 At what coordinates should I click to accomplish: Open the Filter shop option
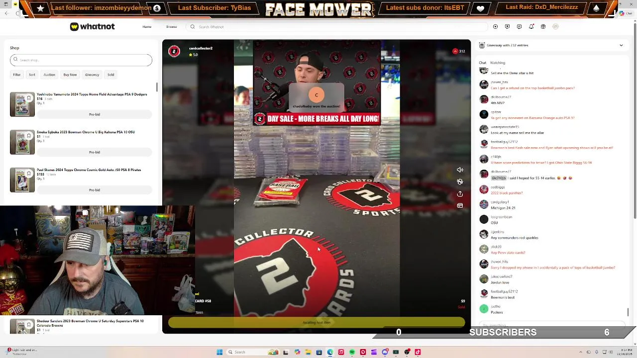pyautogui.click(x=17, y=75)
